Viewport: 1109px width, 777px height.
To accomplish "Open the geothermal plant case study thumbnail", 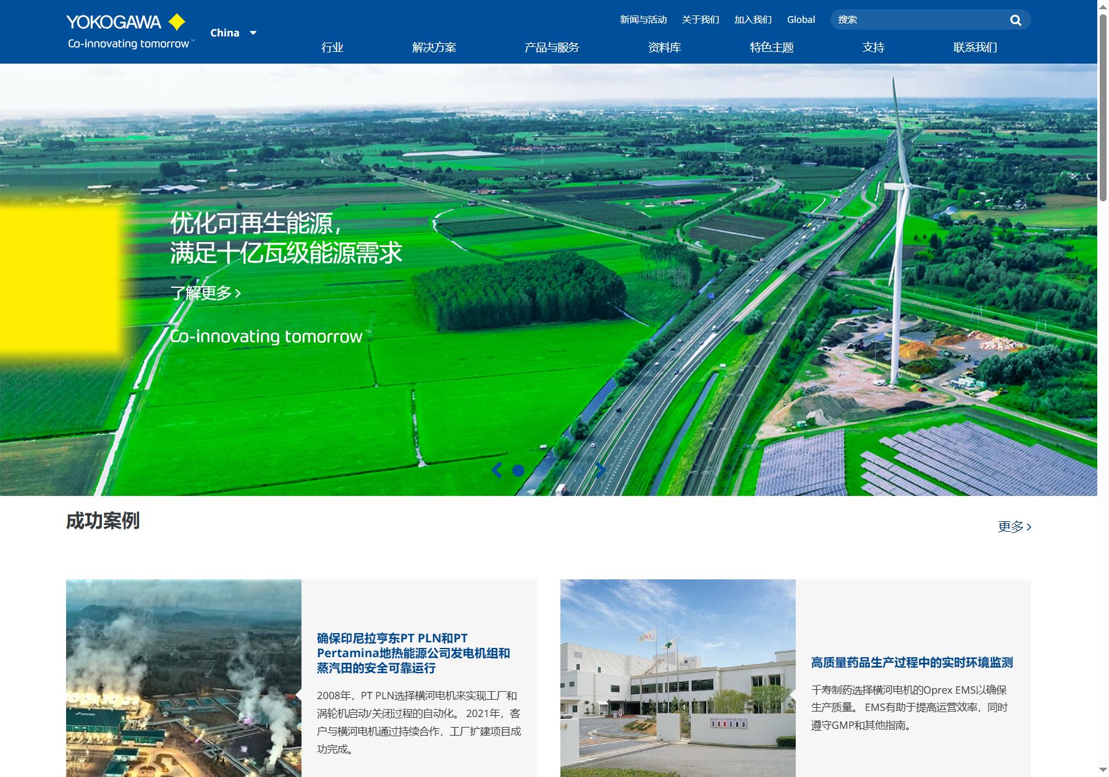I will (183, 678).
